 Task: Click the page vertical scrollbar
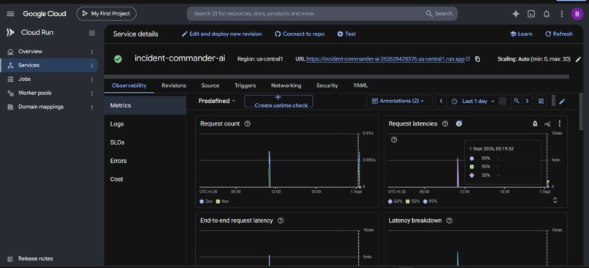pyautogui.click(x=582, y=112)
